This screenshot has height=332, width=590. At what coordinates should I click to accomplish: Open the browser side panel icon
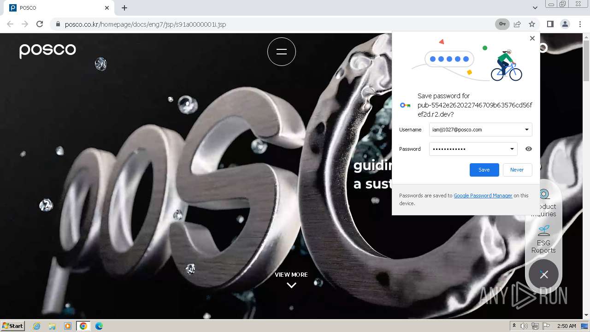550,24
